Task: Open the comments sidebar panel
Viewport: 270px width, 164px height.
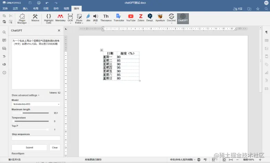Action: click(x=4, y=40)
